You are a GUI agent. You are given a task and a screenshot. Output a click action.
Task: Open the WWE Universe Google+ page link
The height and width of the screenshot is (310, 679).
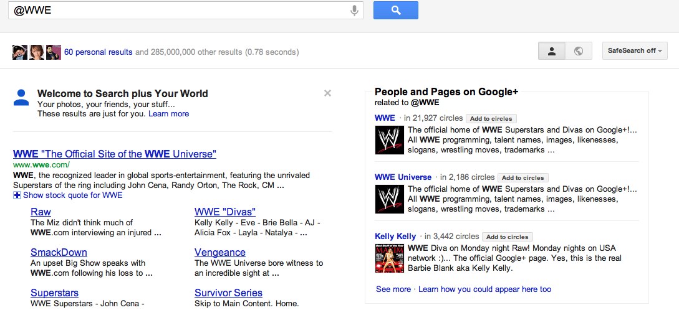click(403, 177)
